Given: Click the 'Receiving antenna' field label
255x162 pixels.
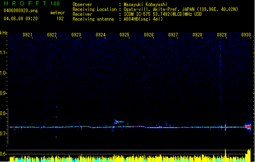Looking at the screenshot, I should [93, 19].
